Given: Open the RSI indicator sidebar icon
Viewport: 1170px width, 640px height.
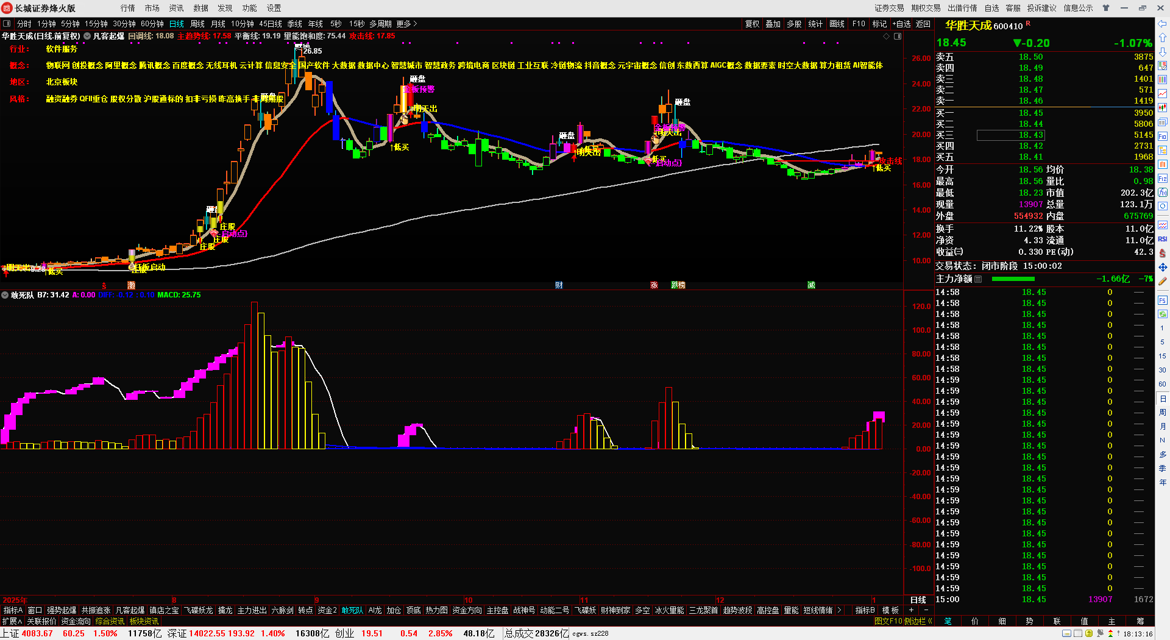Looking at the screenshot, I should (1163, 239).
